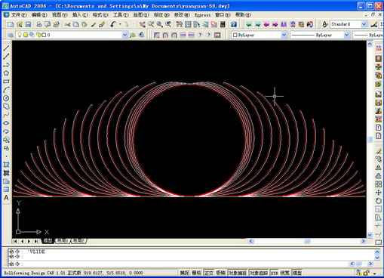
Task: Click the drawing area scroll-down arrow
Action: (370, 235)
